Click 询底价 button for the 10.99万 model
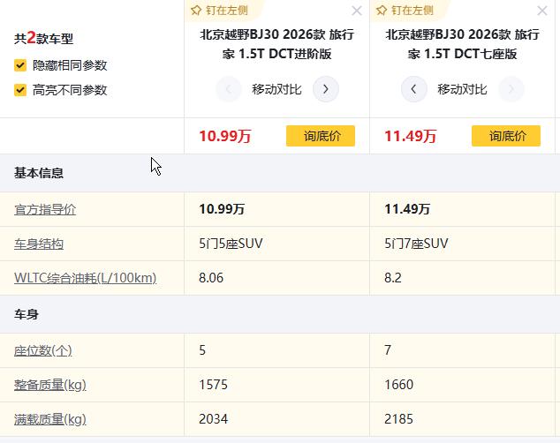The image size is (560, 443). (x=320, y=136)
